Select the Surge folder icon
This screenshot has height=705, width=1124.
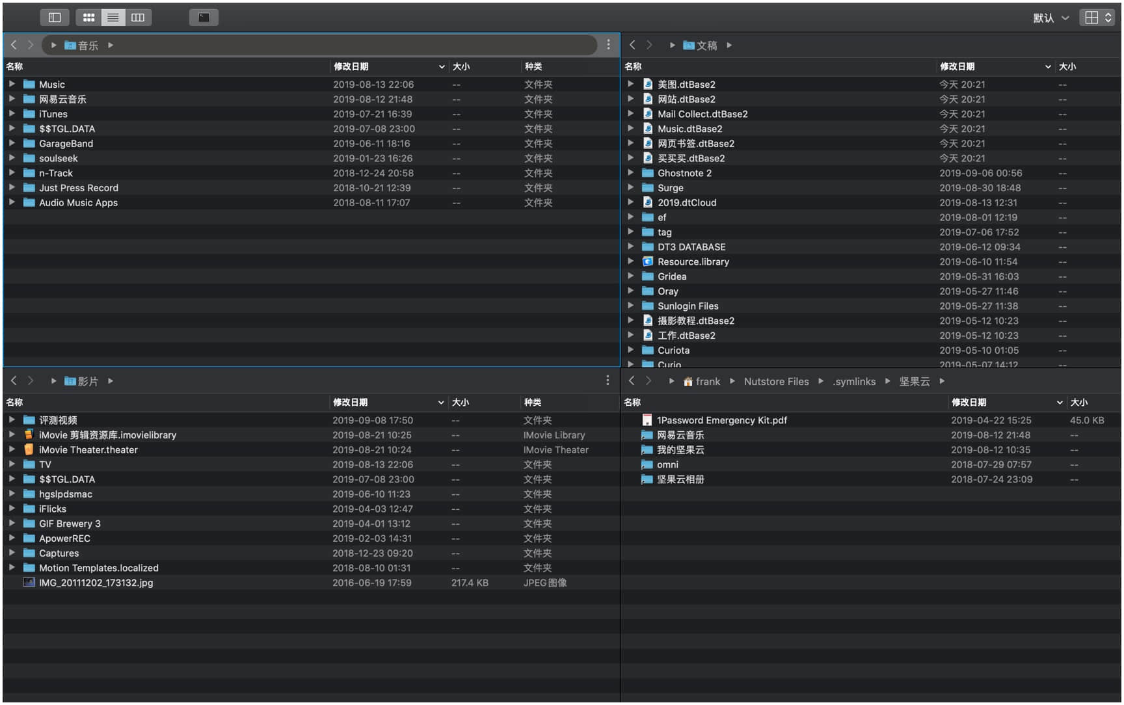648,187
